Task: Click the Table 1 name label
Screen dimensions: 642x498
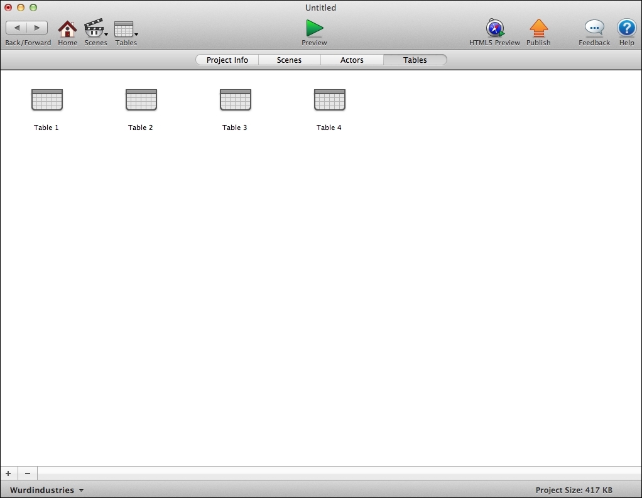Action: tap(46, 127)
